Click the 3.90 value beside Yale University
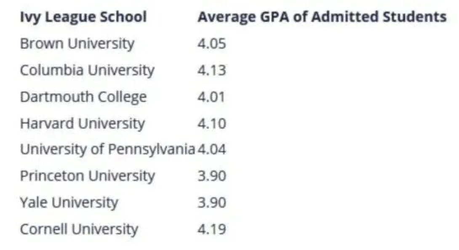Screen dimensions: 459x250 (x=212, y=202)
